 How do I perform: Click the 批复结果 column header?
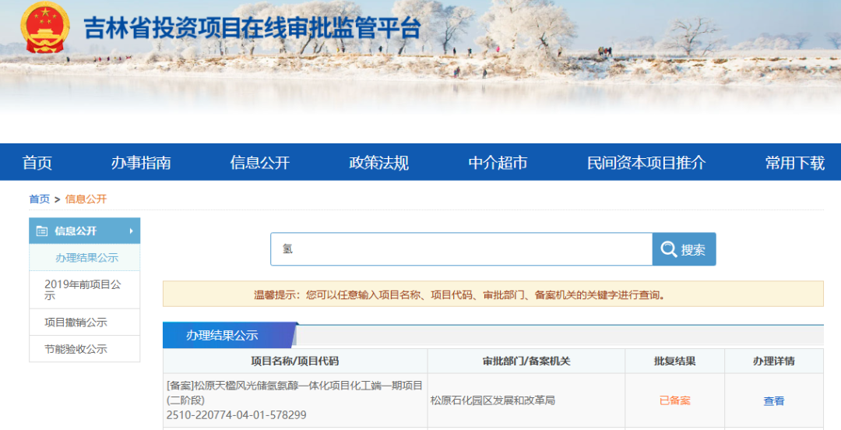tap(674, 361)
